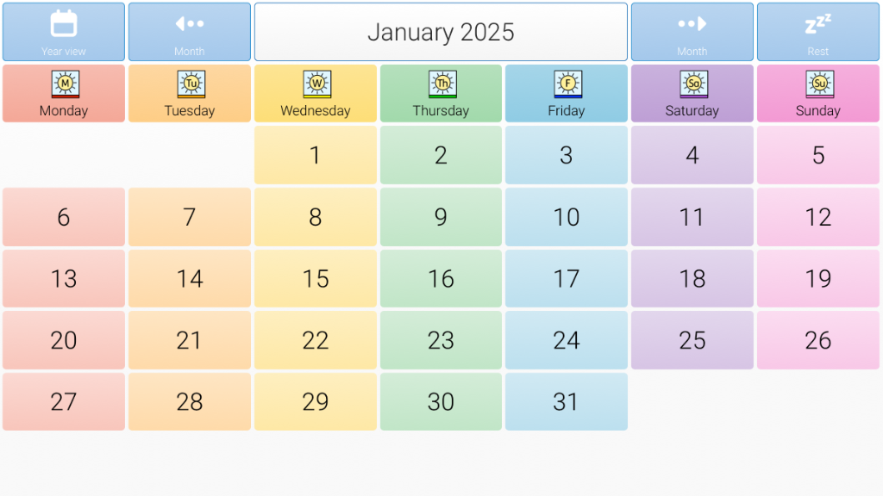
Task: Select the Monday sun icon header
Action: click(x=65, y=84)
